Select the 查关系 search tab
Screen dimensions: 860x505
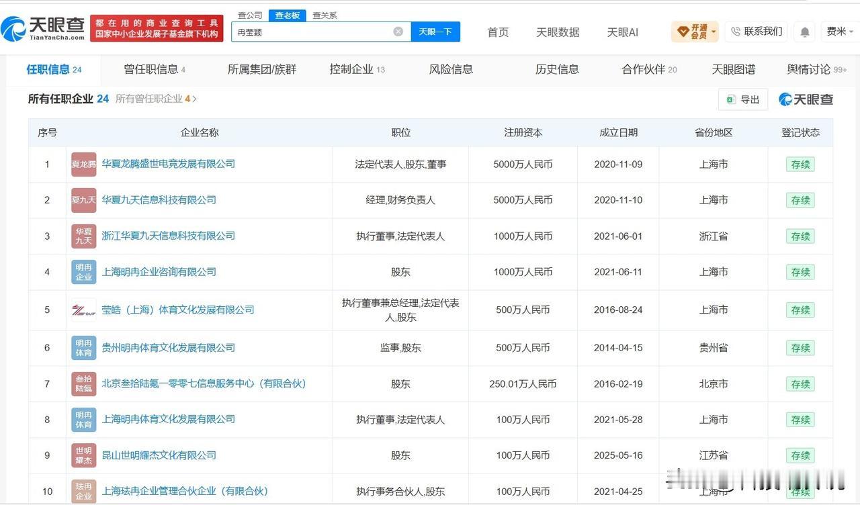coord(325,15)
